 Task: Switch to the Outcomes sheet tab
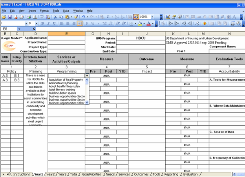point(141,174)
